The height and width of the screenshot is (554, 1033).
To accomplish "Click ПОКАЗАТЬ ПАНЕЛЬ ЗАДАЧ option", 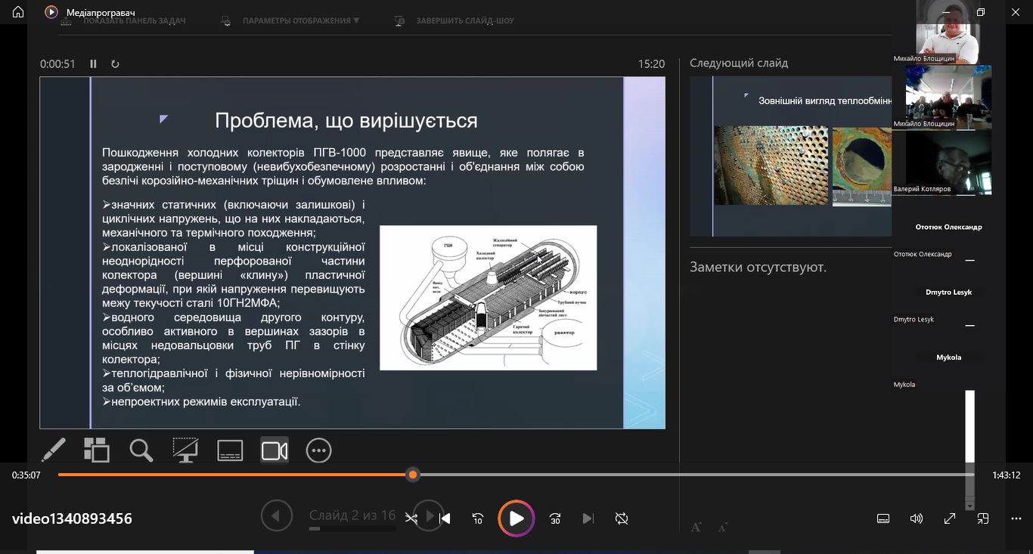I will 123,20.
